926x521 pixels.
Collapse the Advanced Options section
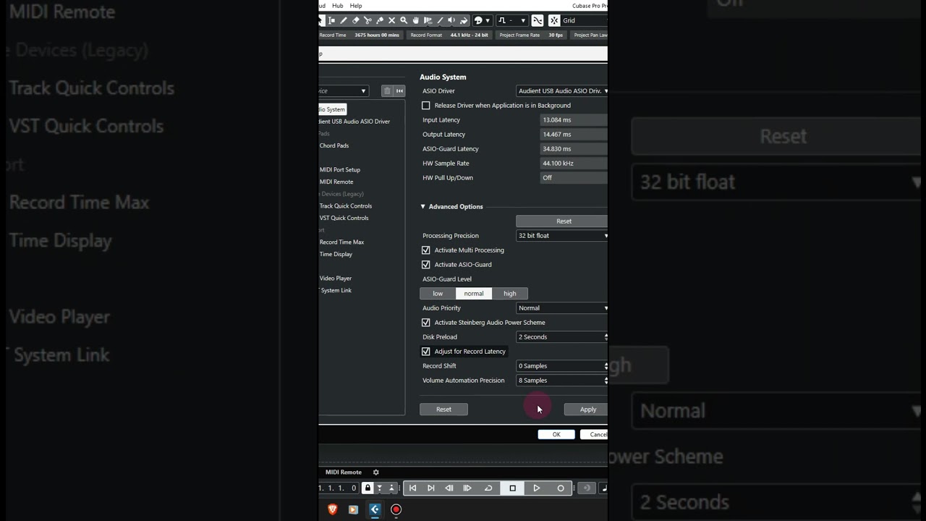[423, 206]
